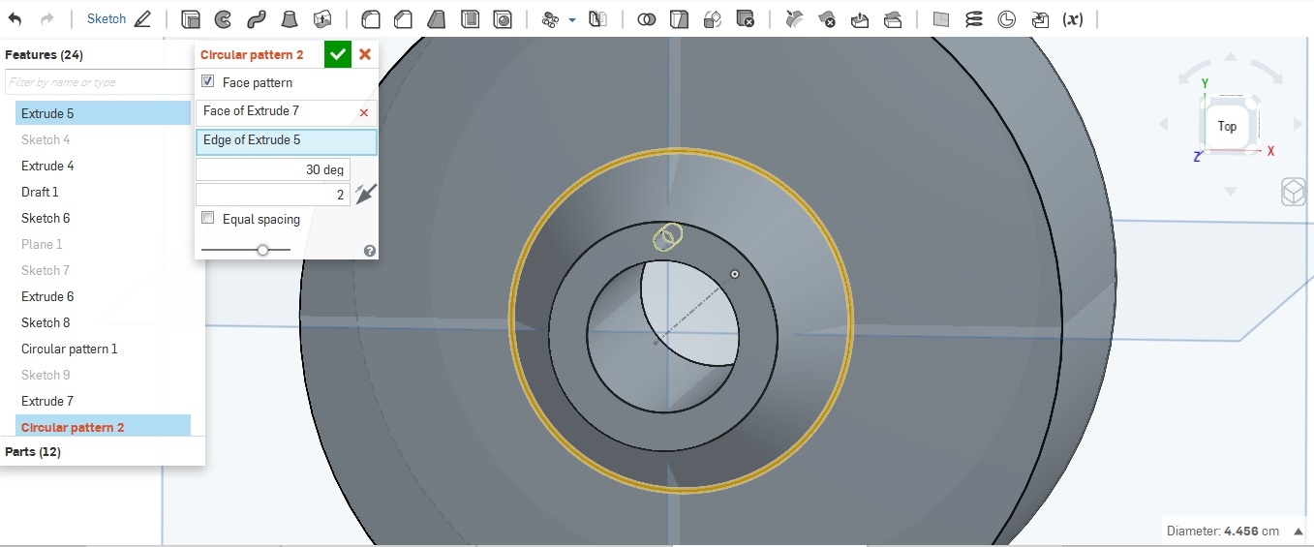Select the Edge of Extrude 5 field
The height and width of the screenshot is (547, 1314).
[x=286, y=141]
